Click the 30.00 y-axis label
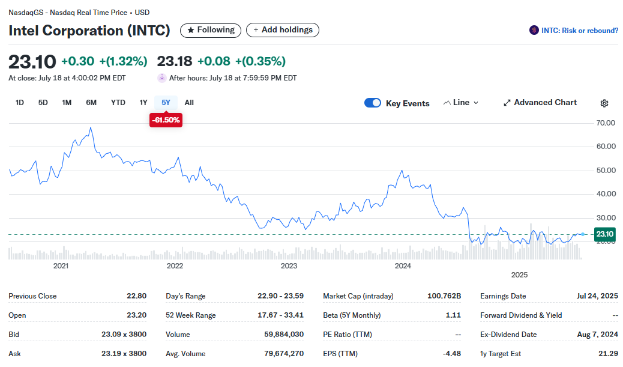The width and height of the screenshot is (623, 367). 606,217
